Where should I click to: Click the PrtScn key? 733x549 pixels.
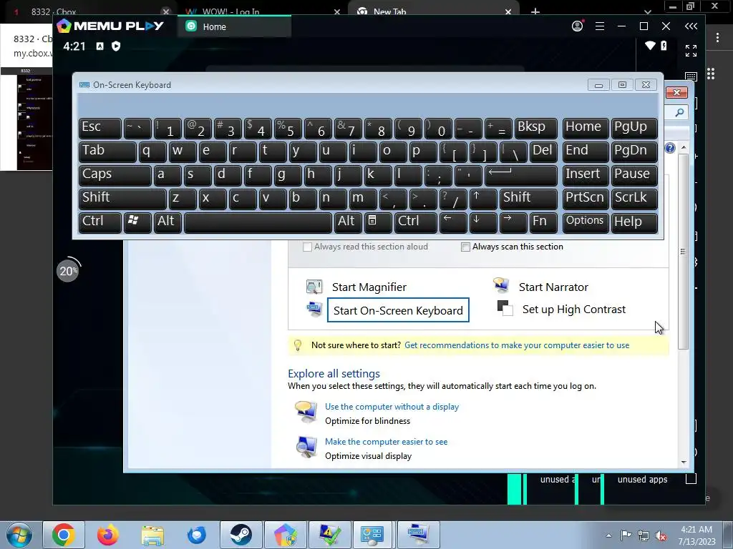click(586, 199)
